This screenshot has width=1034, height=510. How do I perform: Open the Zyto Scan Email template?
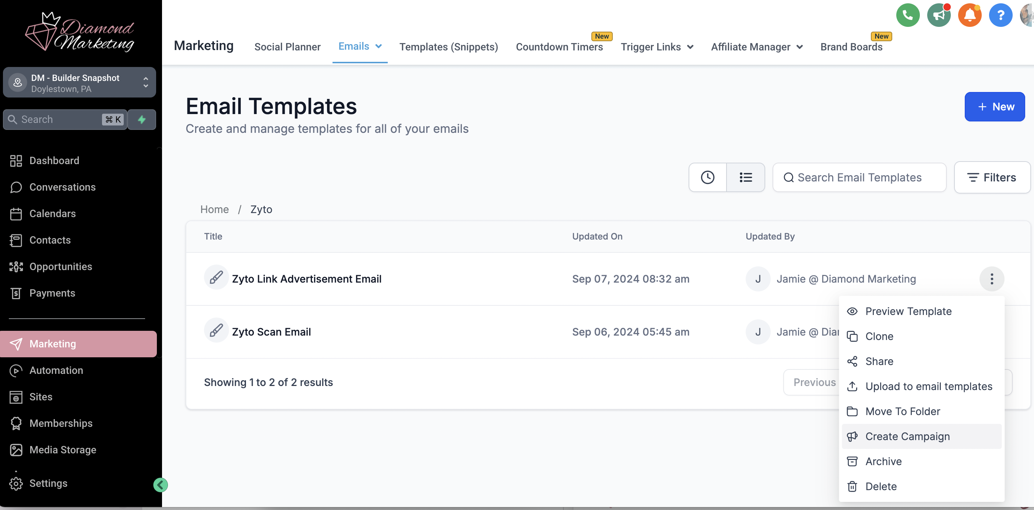click(271, 332)
